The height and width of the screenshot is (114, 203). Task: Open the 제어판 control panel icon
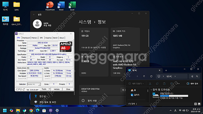pos(5,21)
